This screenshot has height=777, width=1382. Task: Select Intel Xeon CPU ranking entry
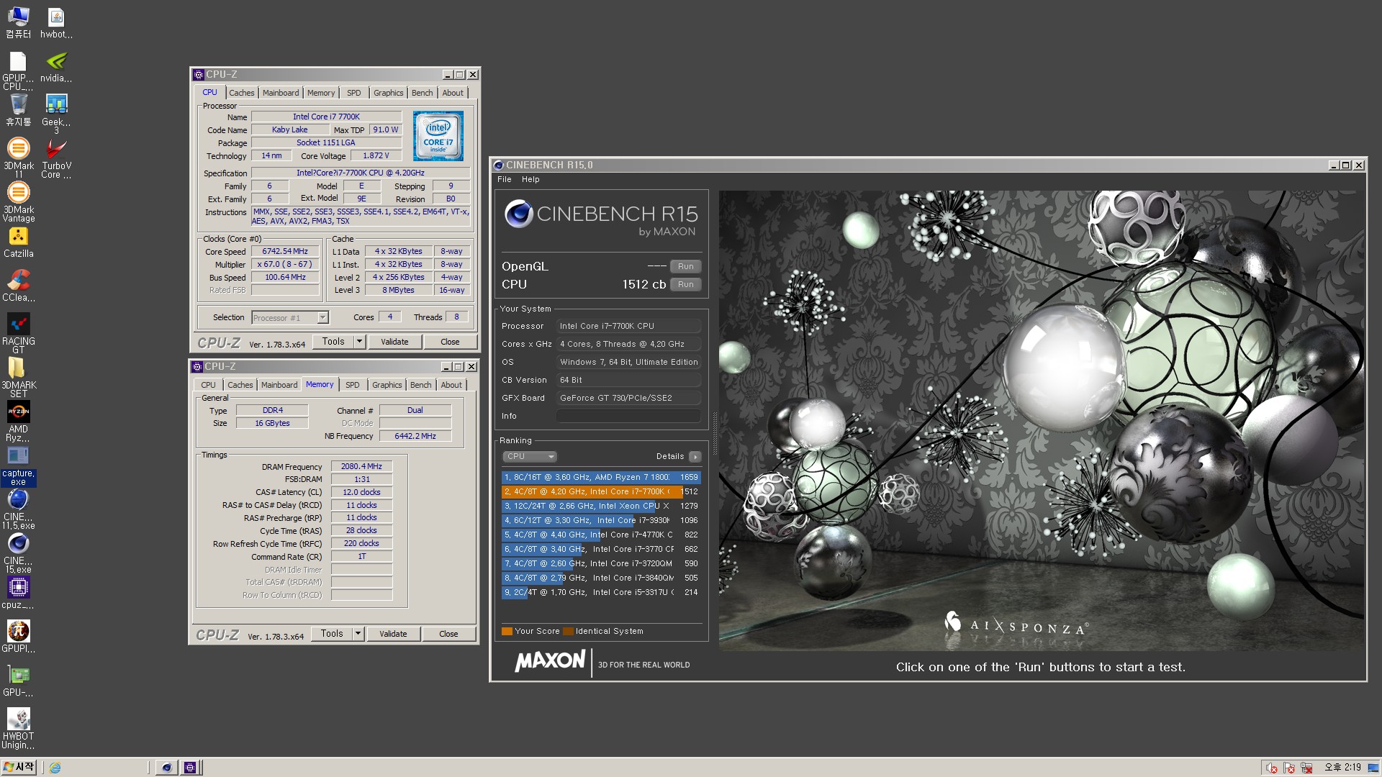[x=601, y=506]
